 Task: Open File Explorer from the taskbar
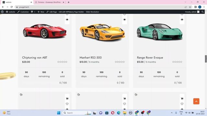pos(125,113)
